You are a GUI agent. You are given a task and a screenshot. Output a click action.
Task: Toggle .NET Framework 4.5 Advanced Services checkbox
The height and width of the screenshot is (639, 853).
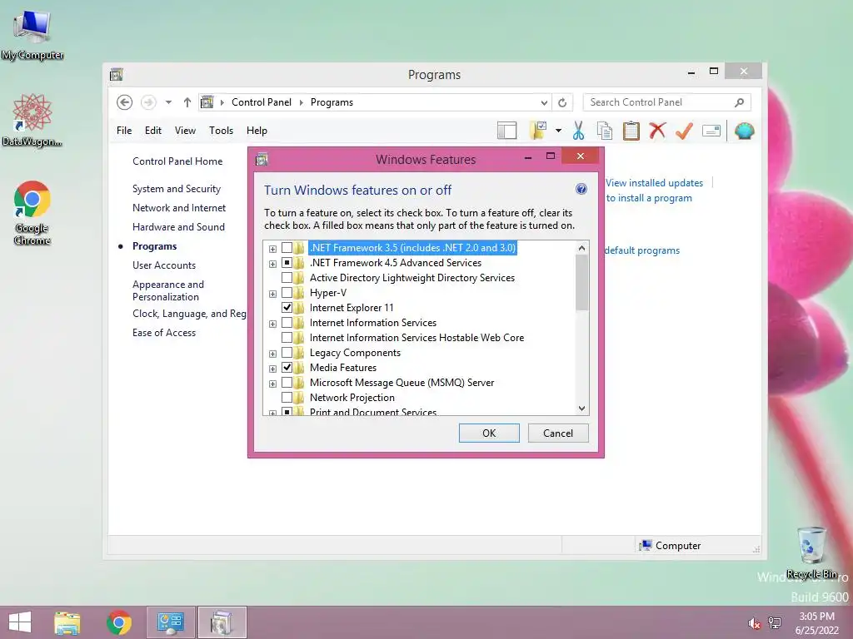coord(287,263)
